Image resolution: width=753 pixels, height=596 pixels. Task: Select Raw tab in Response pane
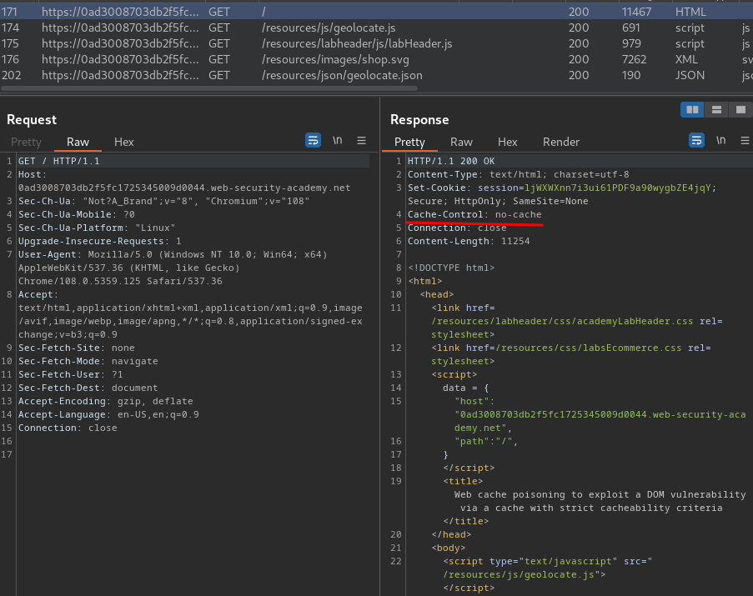point(461,142)
